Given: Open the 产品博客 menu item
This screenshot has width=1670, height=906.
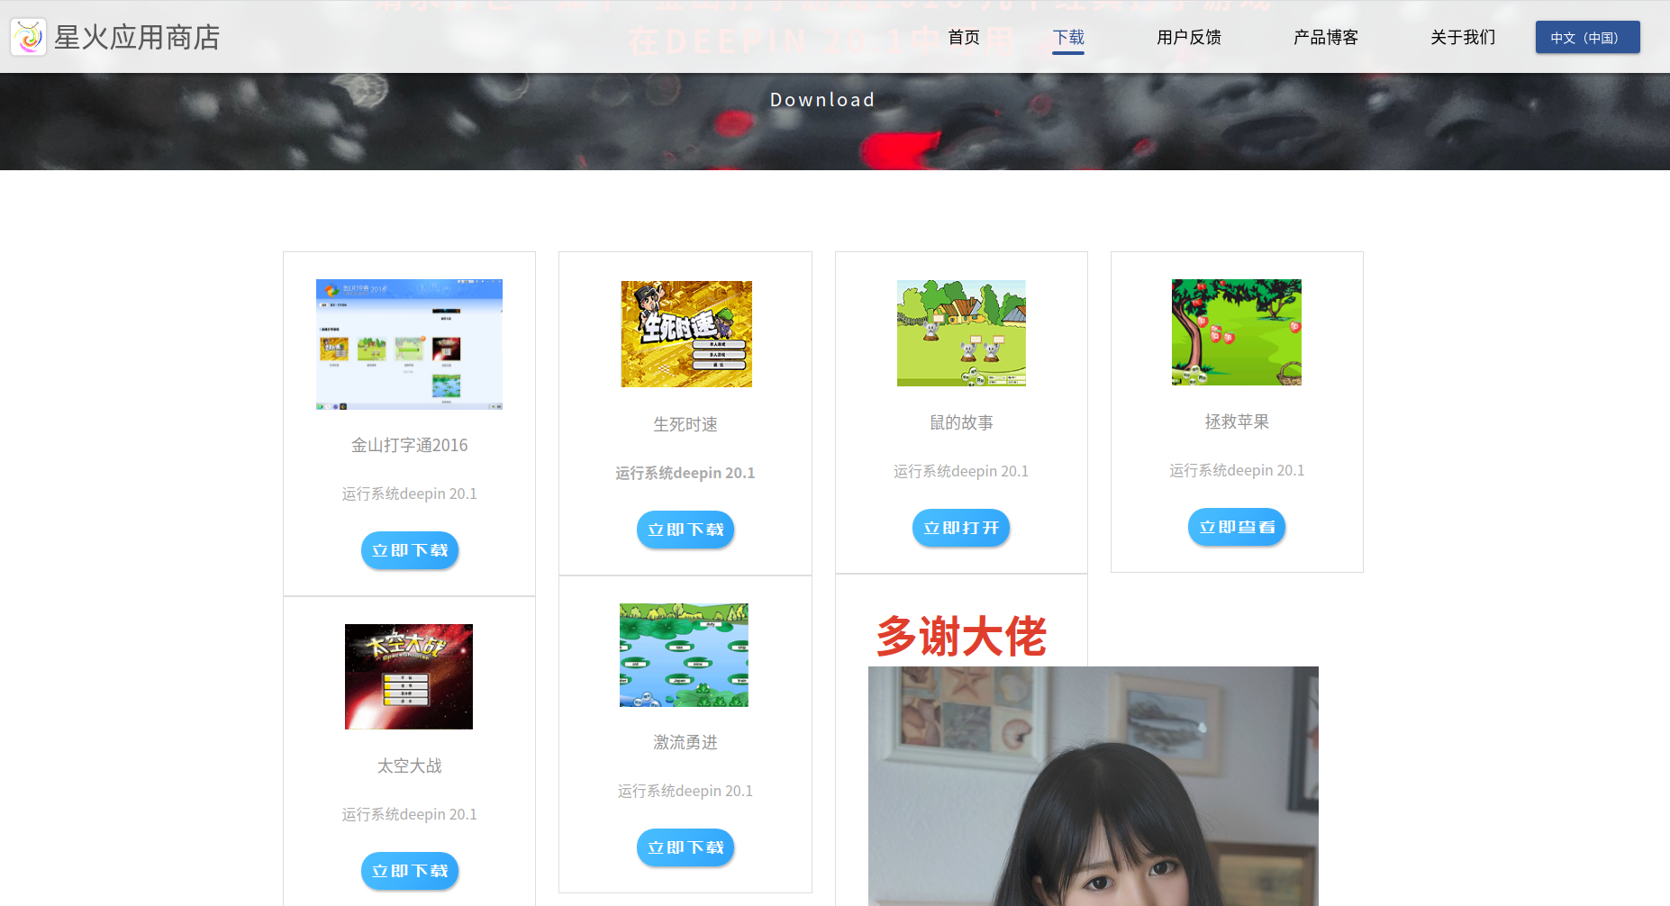Looking at the screenshot, I should point(1326,37).
